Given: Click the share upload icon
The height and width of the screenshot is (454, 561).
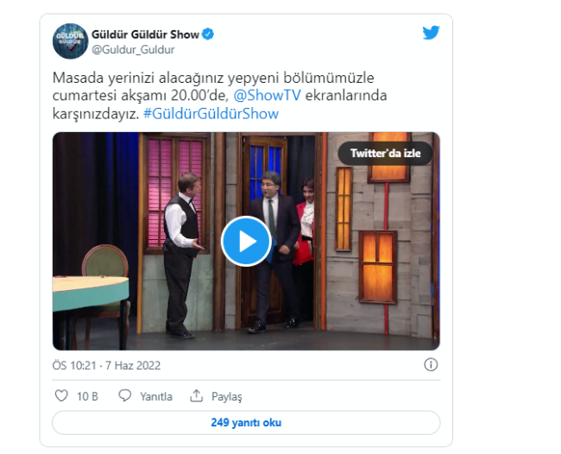Looking at the screenshot, I should click(197, 395).
